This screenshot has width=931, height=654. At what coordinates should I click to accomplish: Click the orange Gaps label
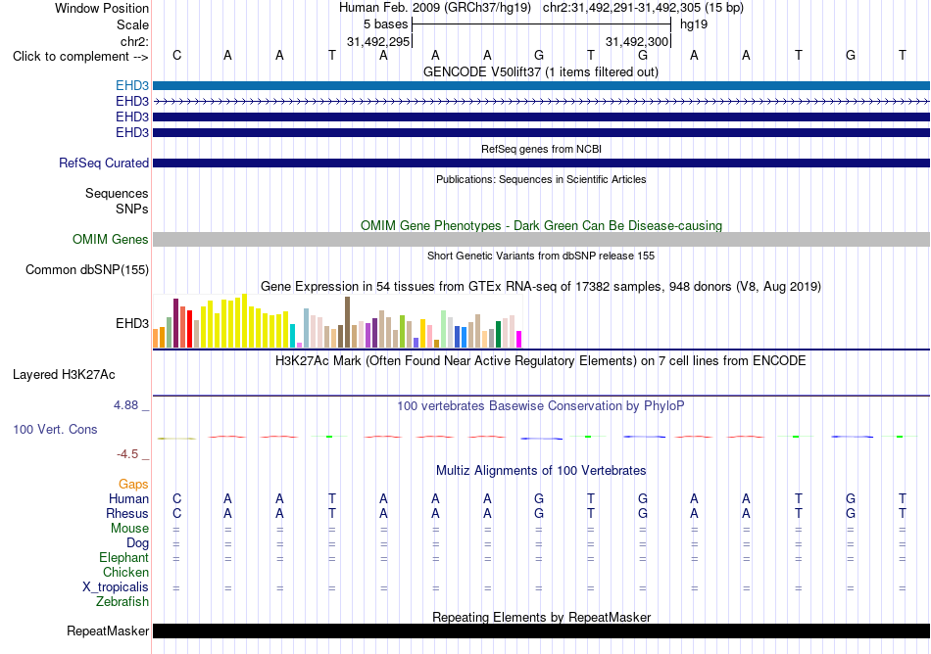click(x=133, y=485)
